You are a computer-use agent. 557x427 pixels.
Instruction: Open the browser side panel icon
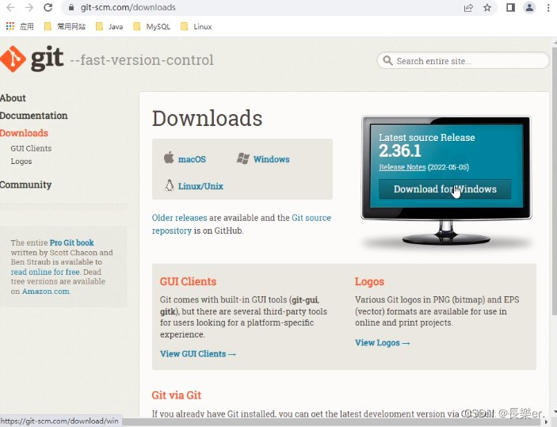(510, 7)
